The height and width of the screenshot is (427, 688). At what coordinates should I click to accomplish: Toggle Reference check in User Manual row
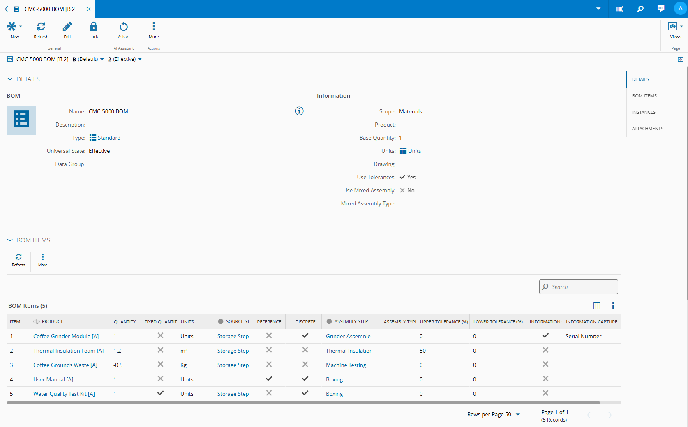pyautogui.click(x=269, y=379)
